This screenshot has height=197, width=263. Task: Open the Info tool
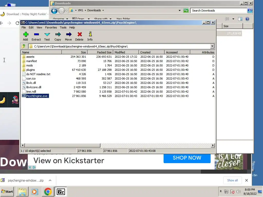[x=90, y=34]
